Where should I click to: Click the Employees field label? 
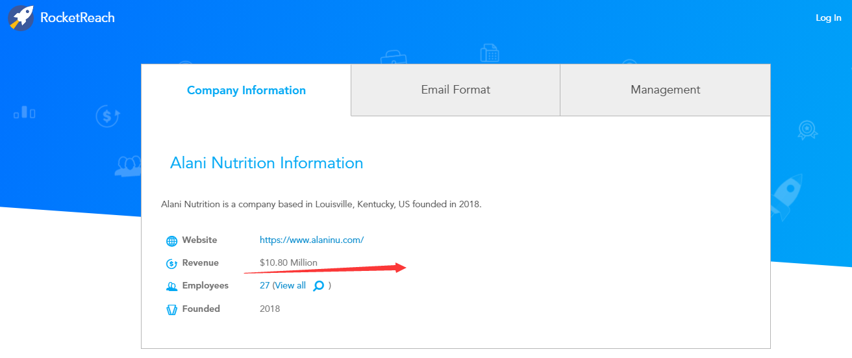(x=205, y=285)
